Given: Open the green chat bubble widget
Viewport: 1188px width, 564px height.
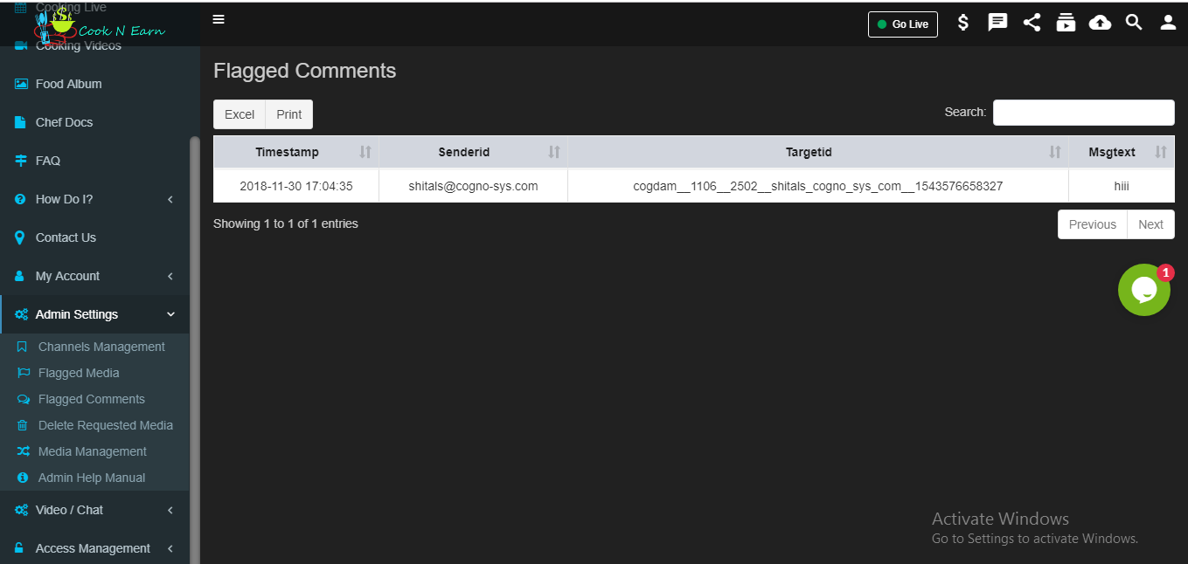Looking at the screenshot, I should point(1144,290).
